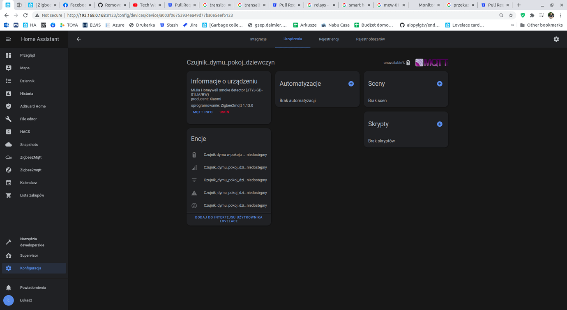Collapse the sidebar with the hamburger menu
The width and height of the screenshot is (567, 310).
click(8, 39)
